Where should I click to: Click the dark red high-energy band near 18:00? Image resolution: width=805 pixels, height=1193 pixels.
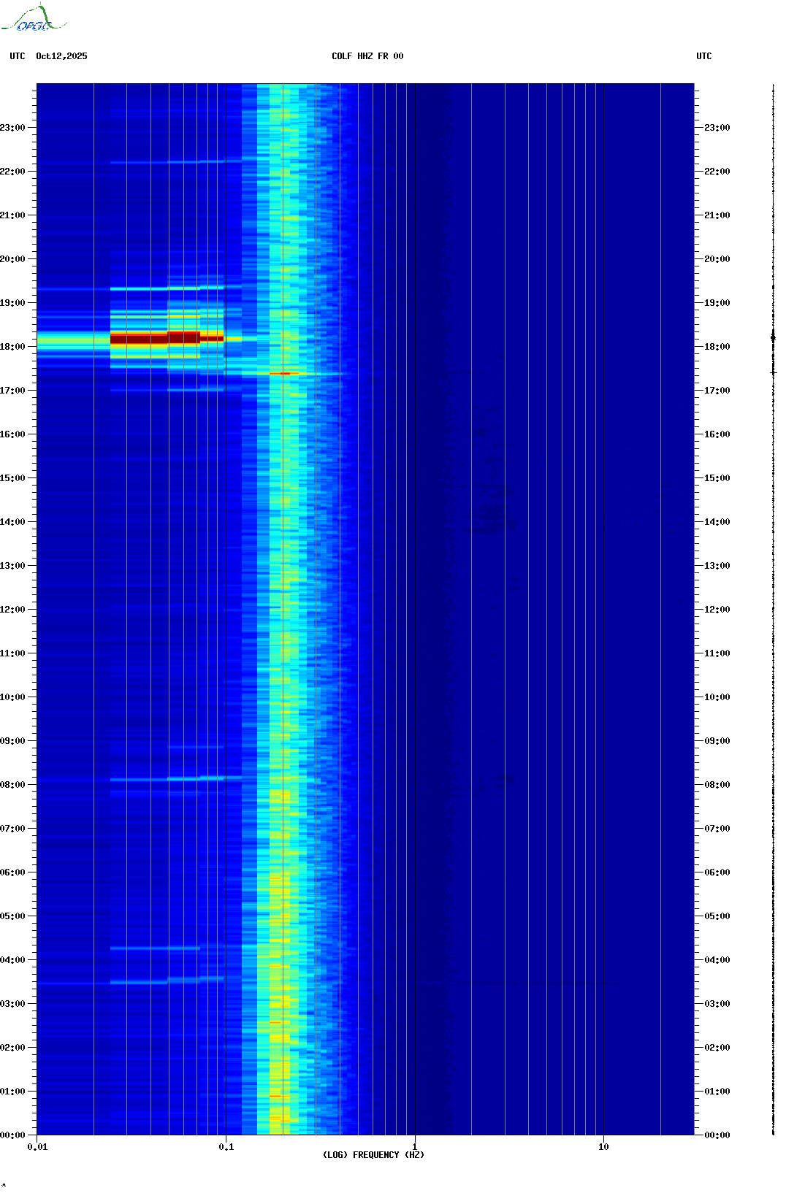[167, 338]
